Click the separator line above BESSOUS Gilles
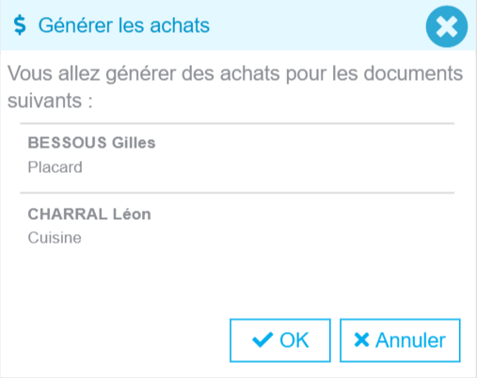The width and height of the screenshot is (477, 378). (237, 123)
